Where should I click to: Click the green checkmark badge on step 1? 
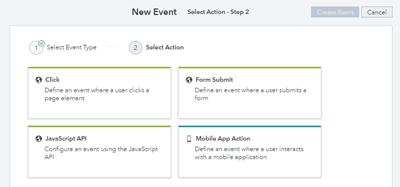(x=41, y=43)
